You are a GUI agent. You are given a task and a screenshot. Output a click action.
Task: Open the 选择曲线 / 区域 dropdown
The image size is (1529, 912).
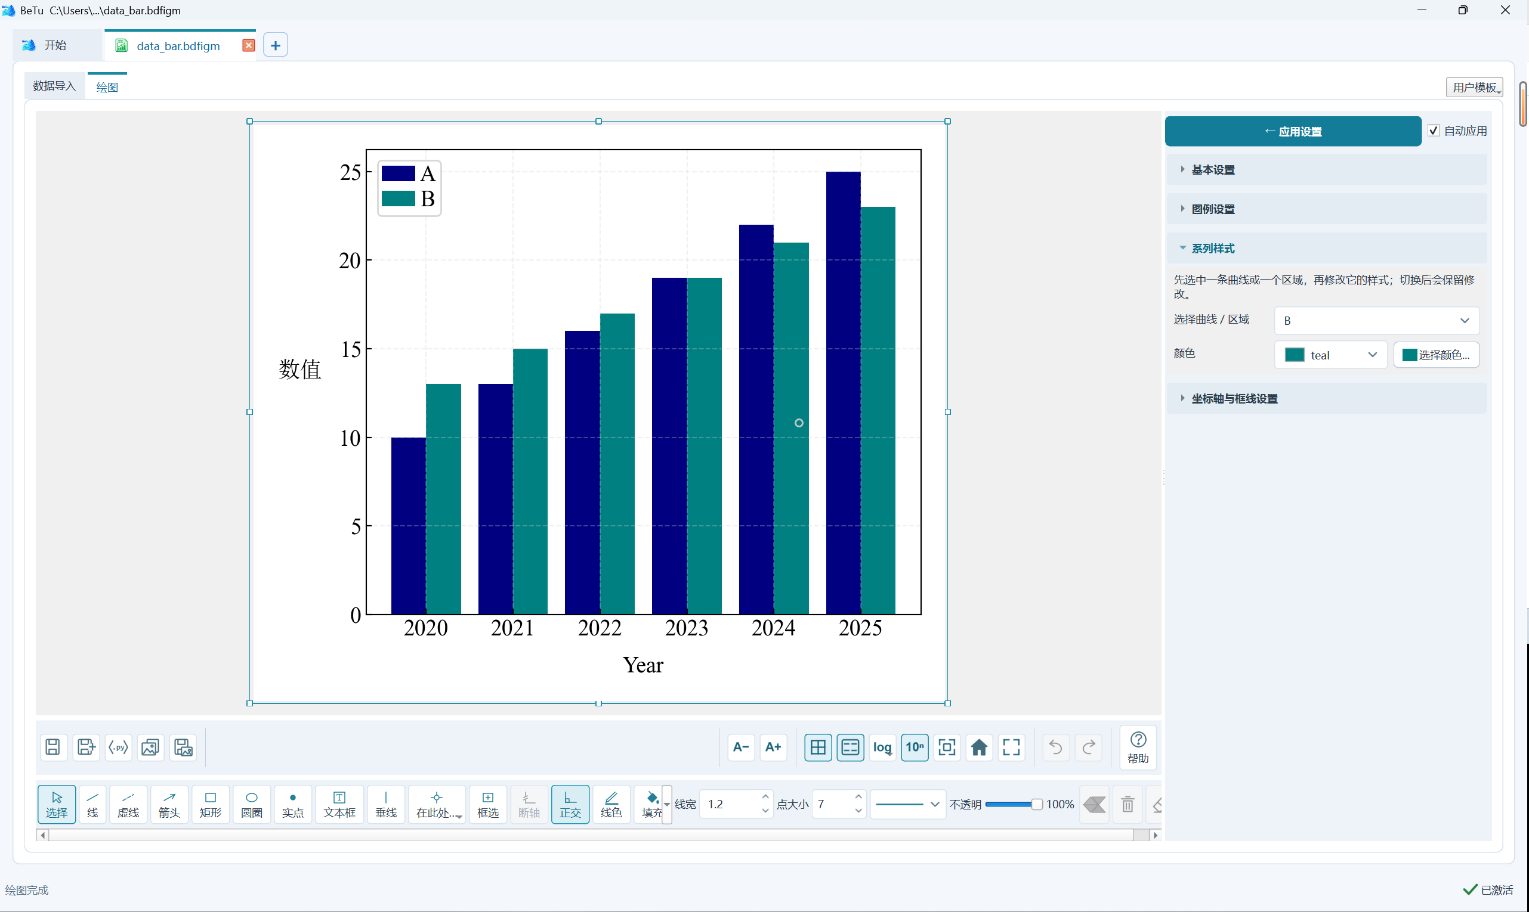click(1376, 320)
